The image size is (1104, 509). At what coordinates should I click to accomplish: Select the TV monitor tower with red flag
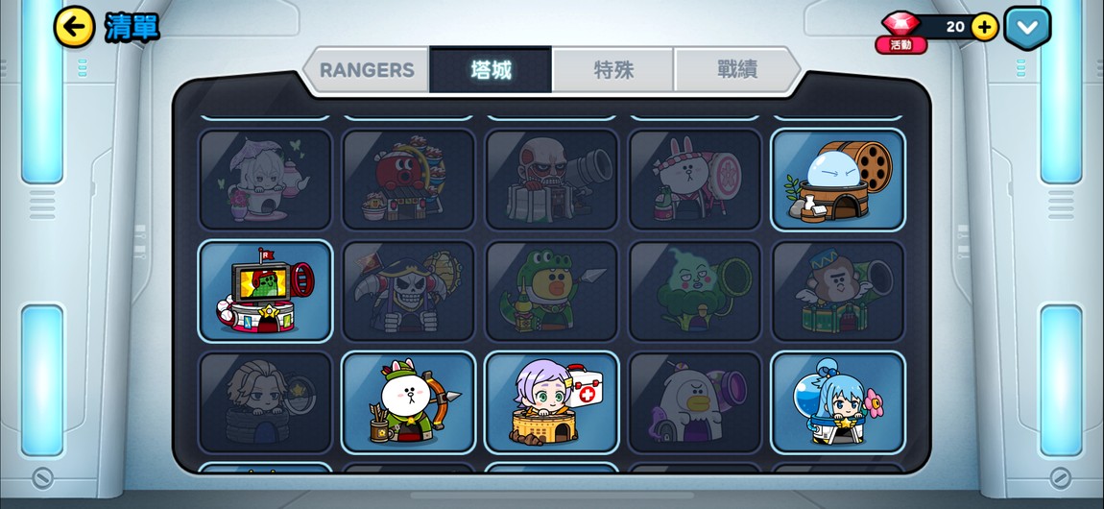[x=265, y=291]
